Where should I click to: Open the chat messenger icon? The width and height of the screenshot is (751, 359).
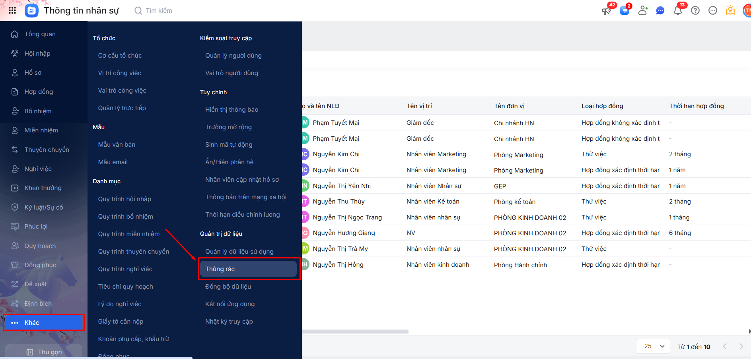(660, 11)
